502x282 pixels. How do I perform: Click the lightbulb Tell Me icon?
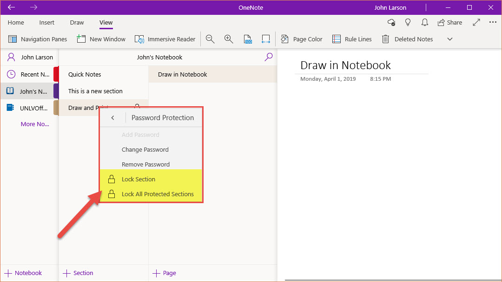pos(408,22)
